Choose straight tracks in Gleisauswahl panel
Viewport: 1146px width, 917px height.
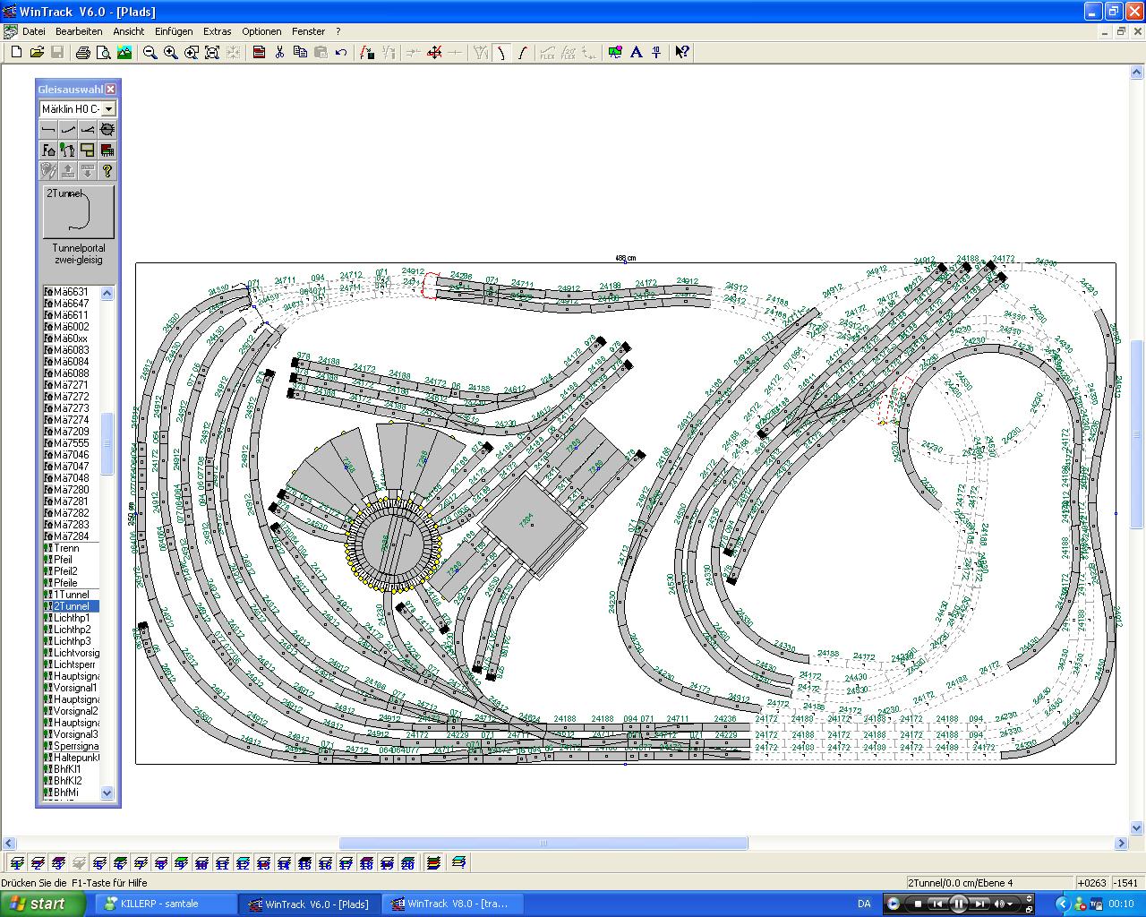pos(48,130)
